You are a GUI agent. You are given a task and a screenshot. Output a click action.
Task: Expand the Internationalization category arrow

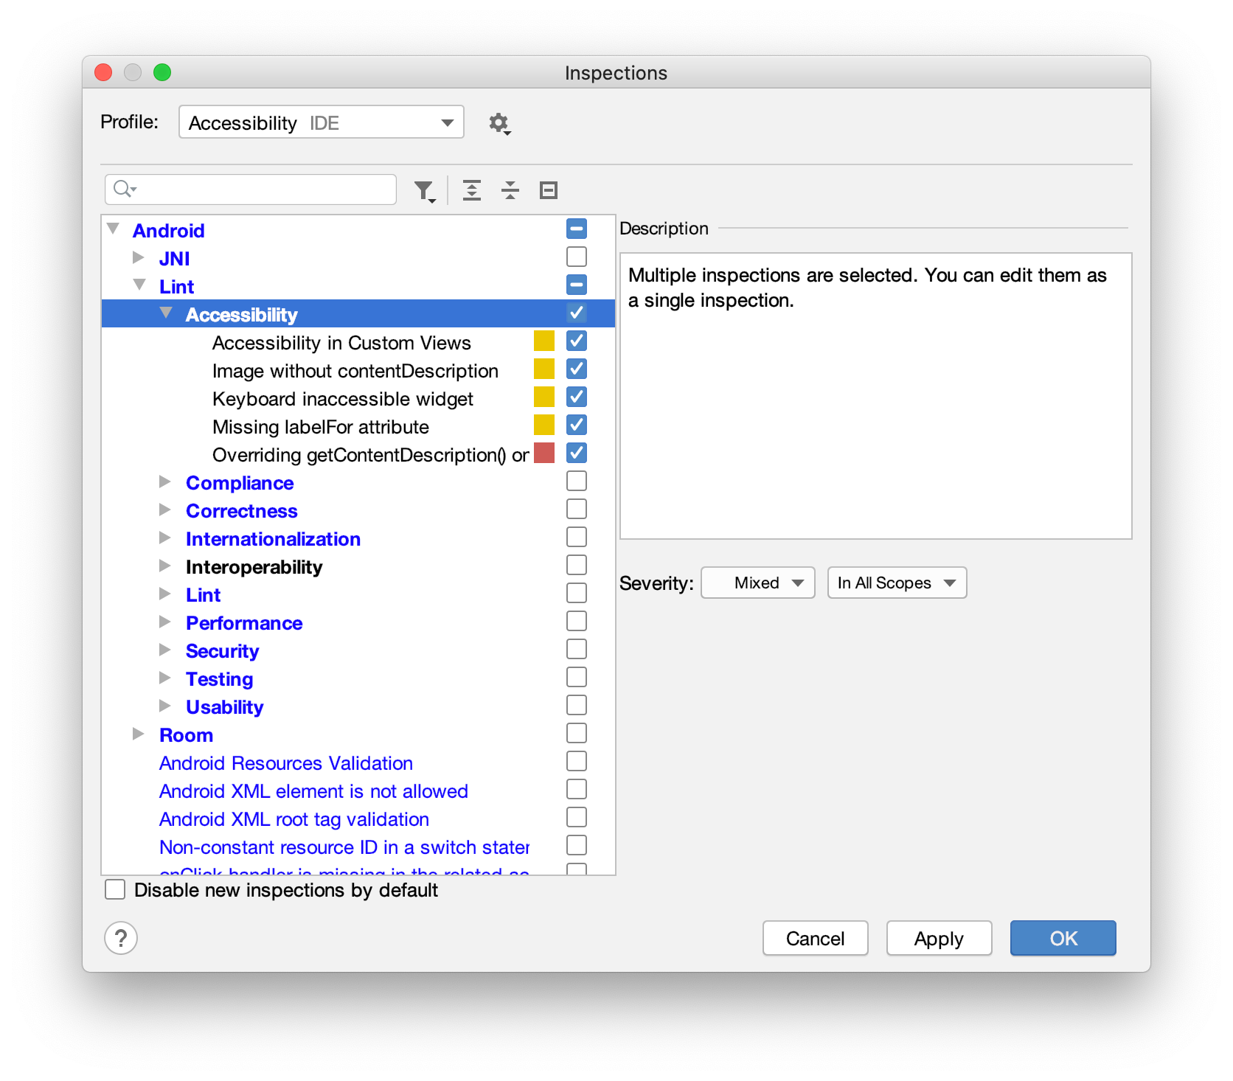coord(165,538)
